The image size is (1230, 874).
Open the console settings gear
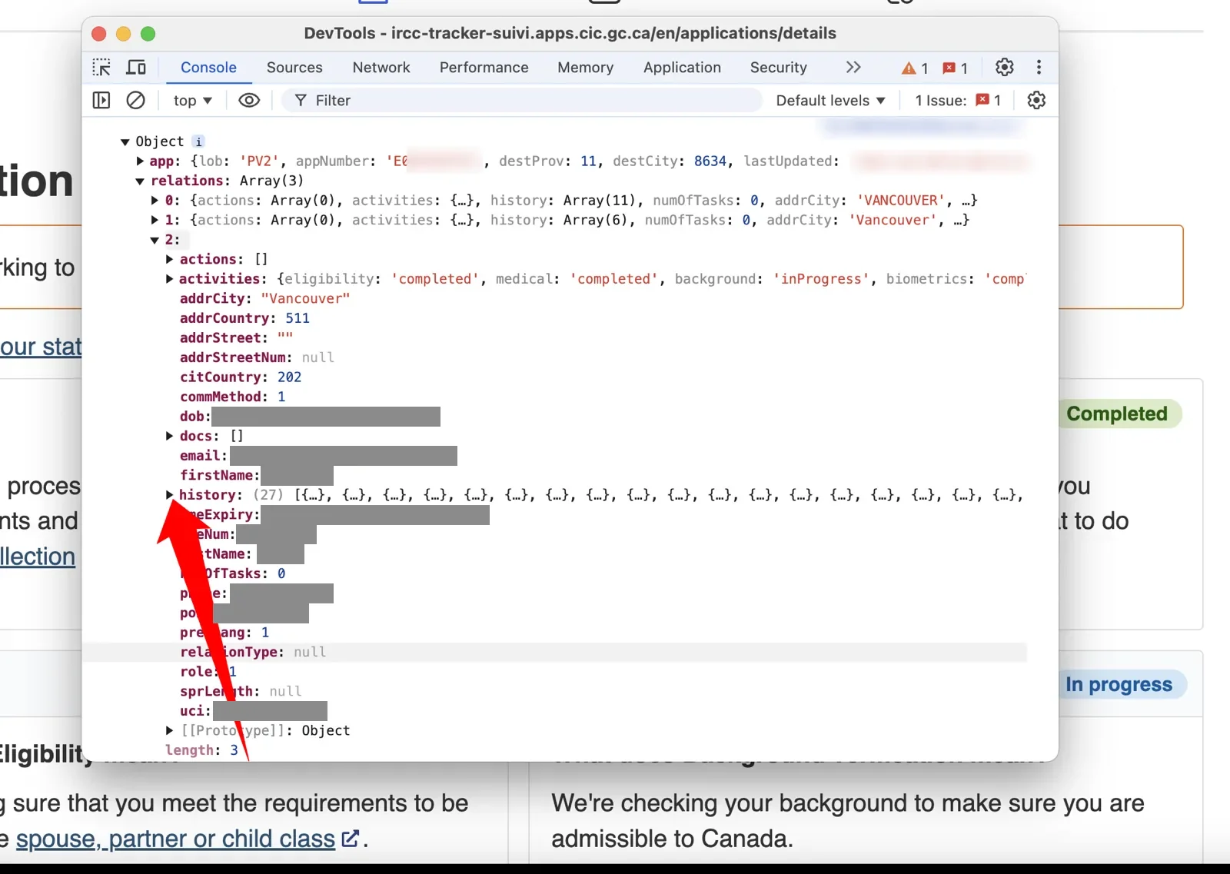1036,101
